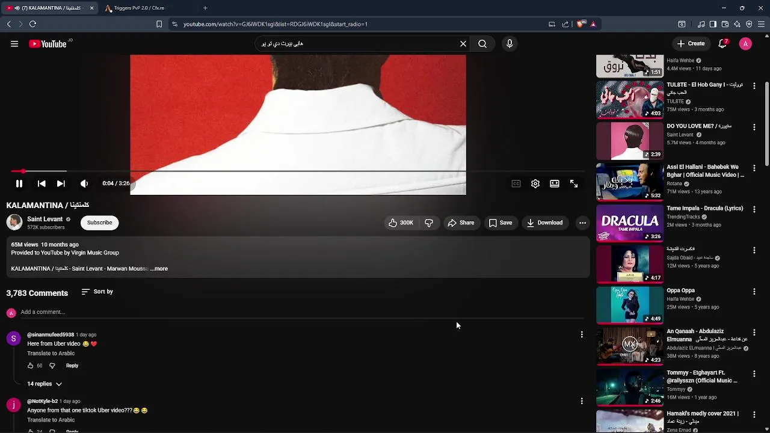Image resolution: width=770 pixels, height=433 pixels.
Task: Play the Tame Impala Dracula thumbnail
Action: click(630, 223)
